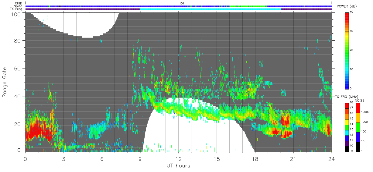Click the '13' label on TX FRQ scale

pyautogui.click(x=352, y=129)
